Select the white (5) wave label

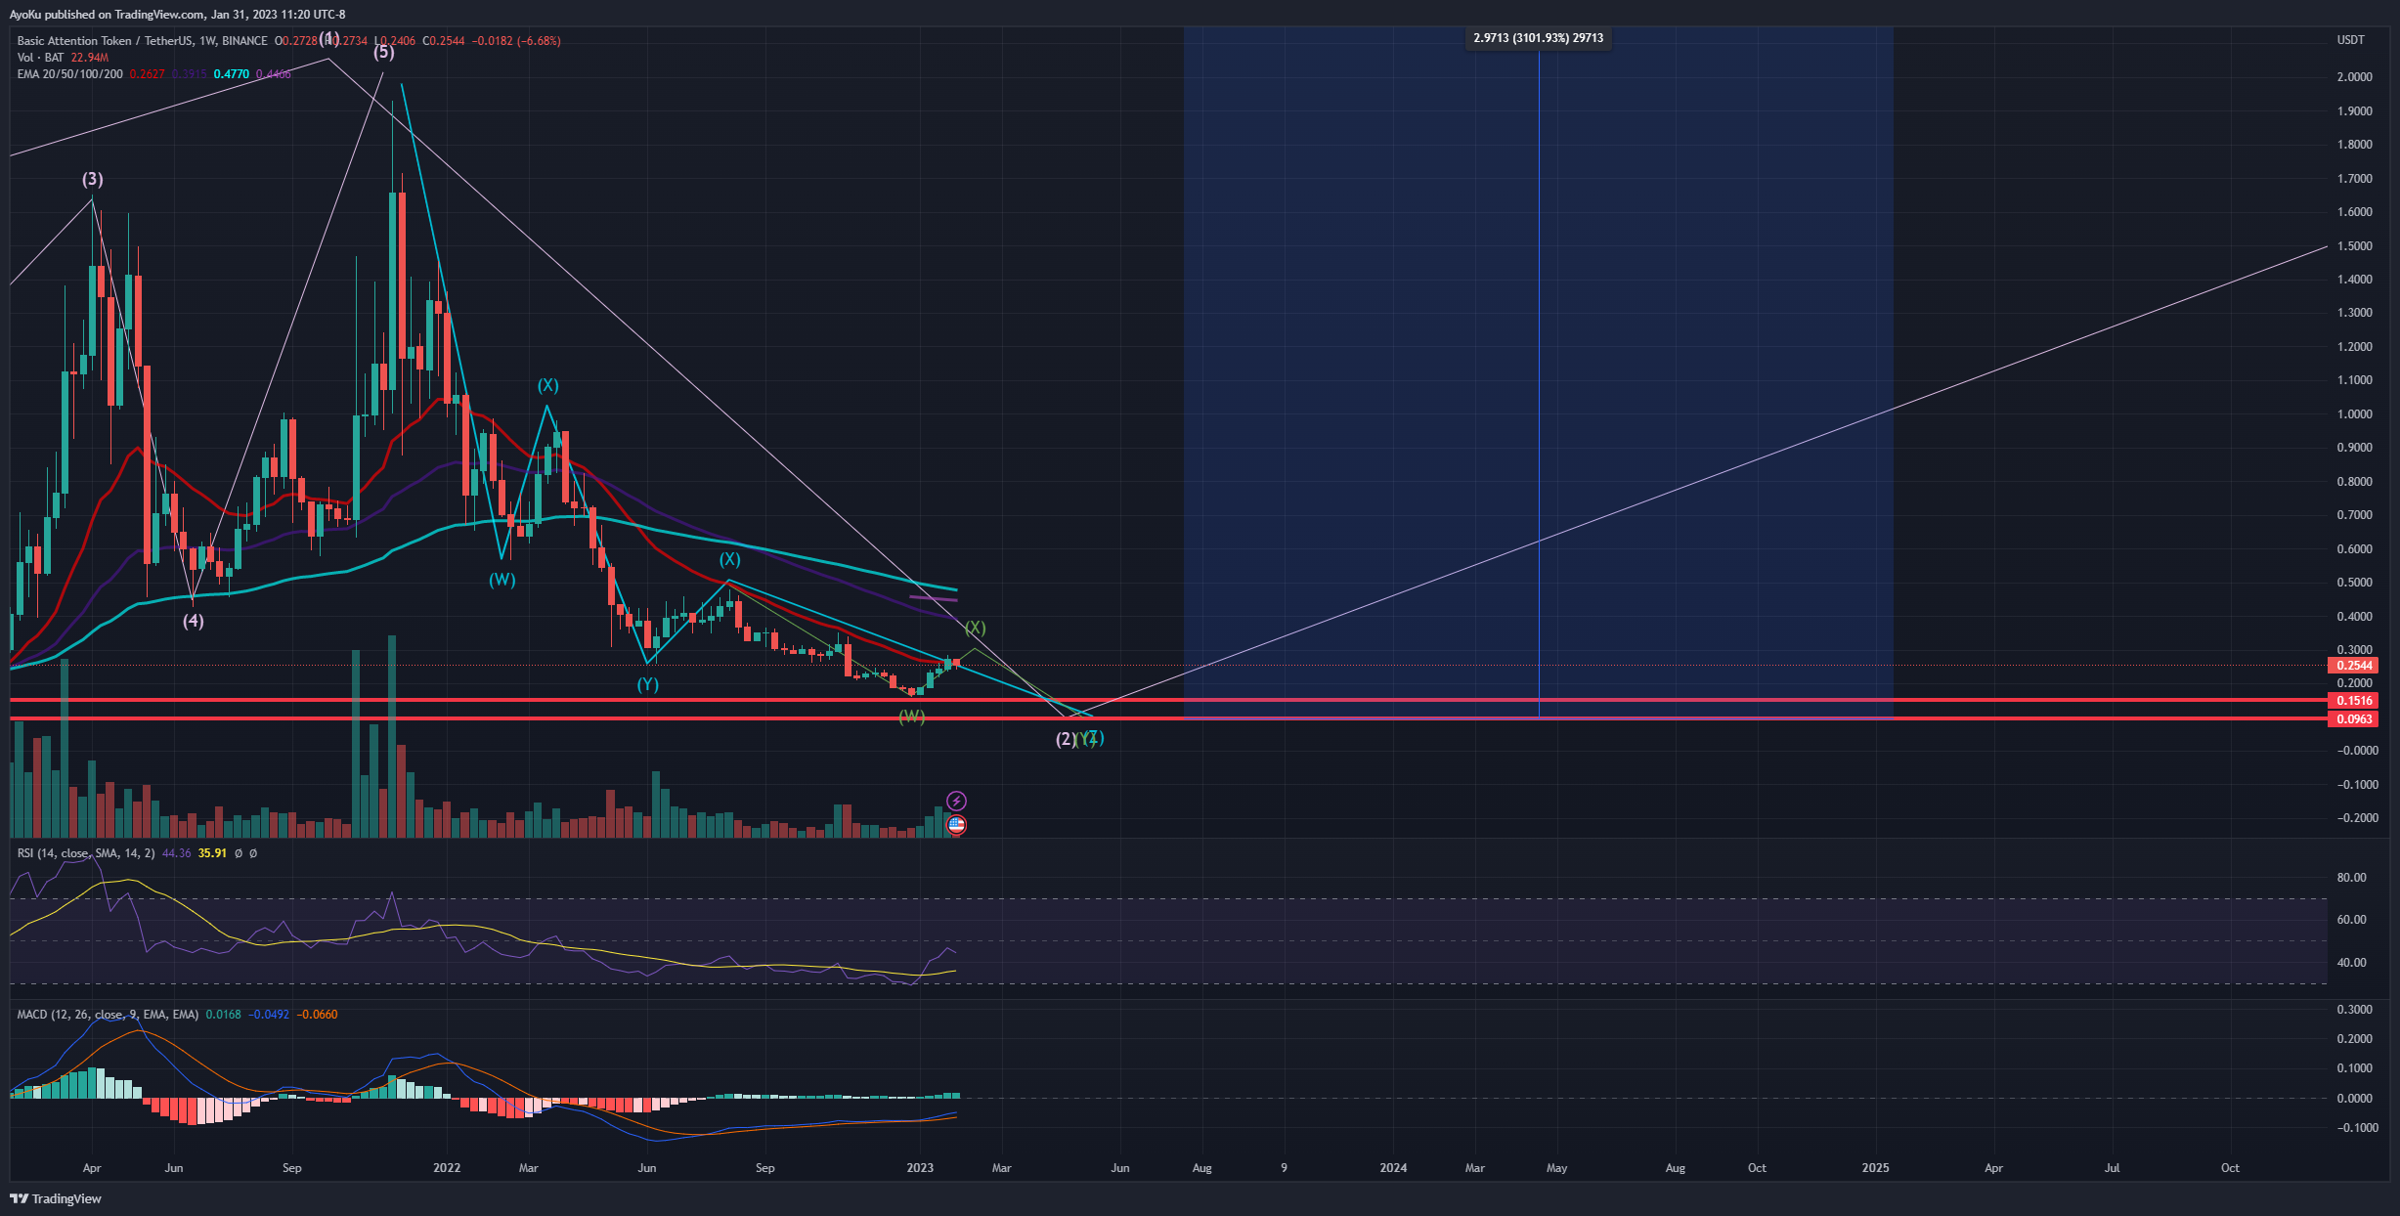(384, 53)
